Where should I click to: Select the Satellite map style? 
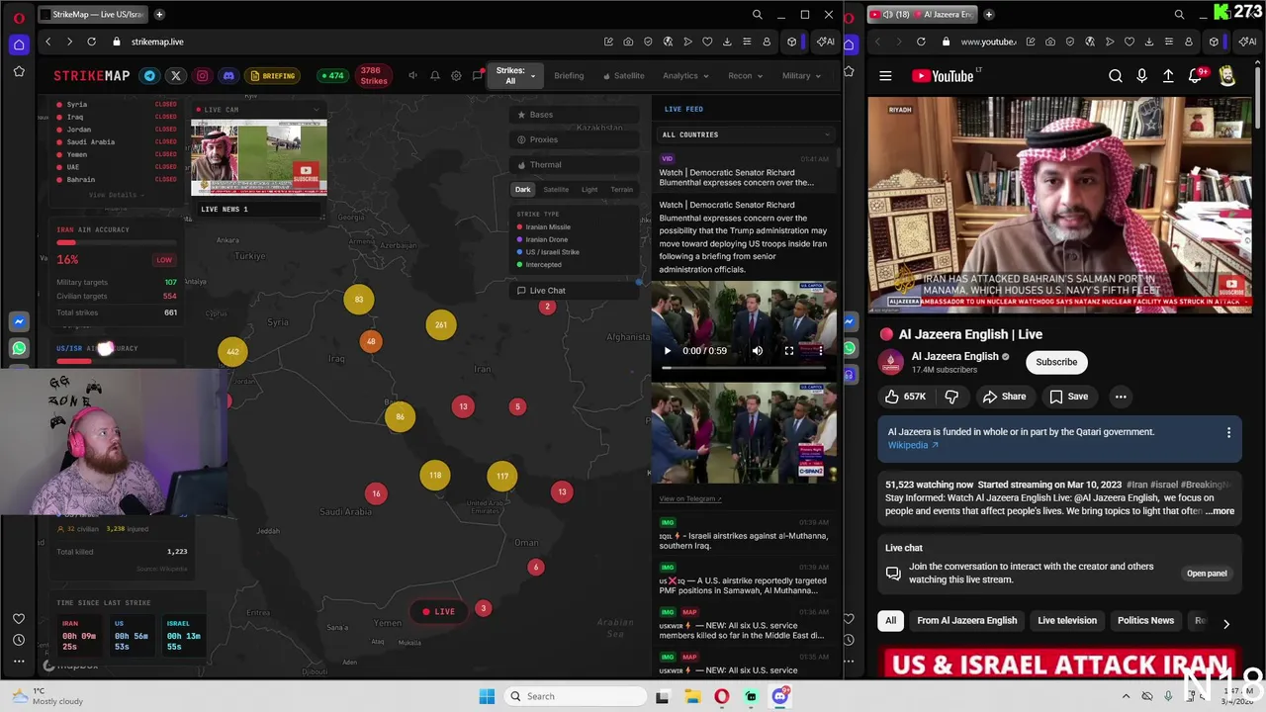(556, 190)
